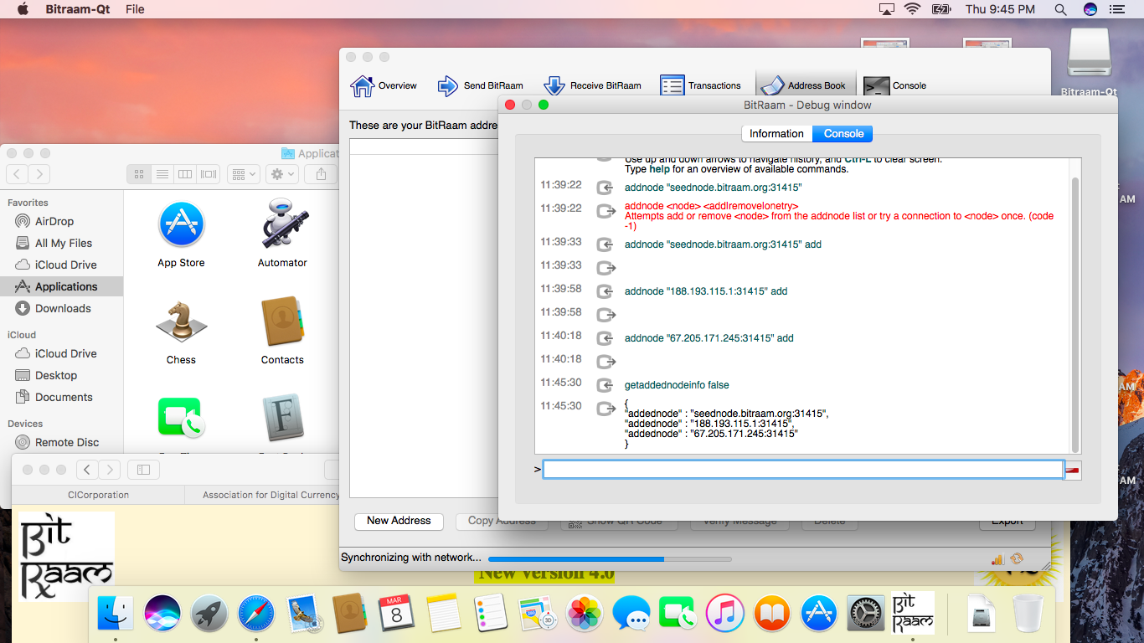
Task: Click the Send BitRaam toolbar icon
Action: click(x=481, y=85)
